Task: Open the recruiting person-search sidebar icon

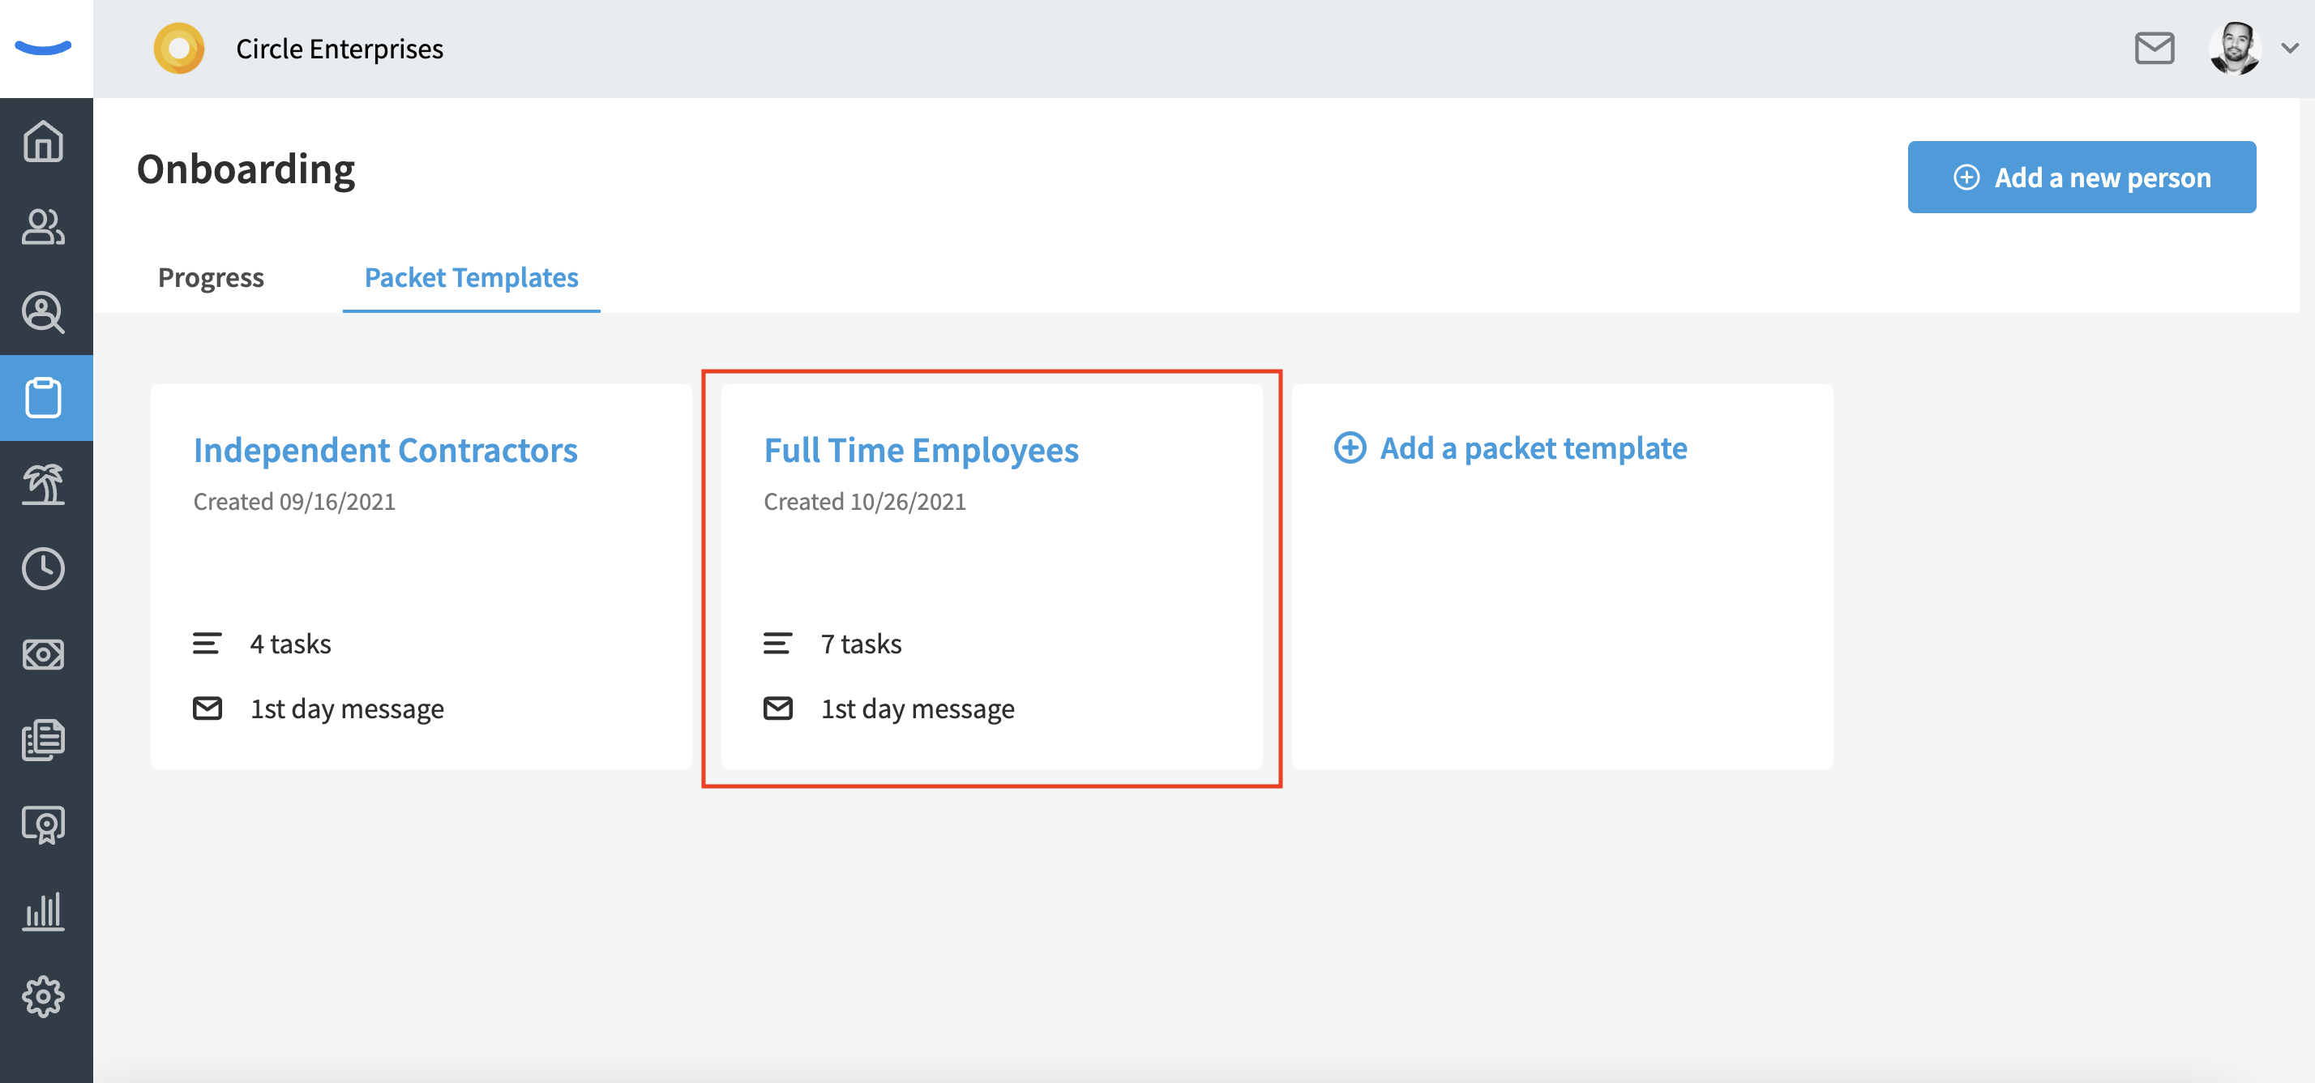Action: pos(43,312)
